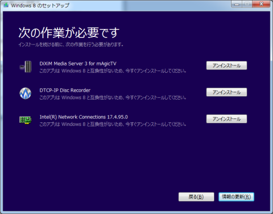Click the compatibility note under Intel Network Connections
This screenshot has height=214, width=273.
coord(113,125)
